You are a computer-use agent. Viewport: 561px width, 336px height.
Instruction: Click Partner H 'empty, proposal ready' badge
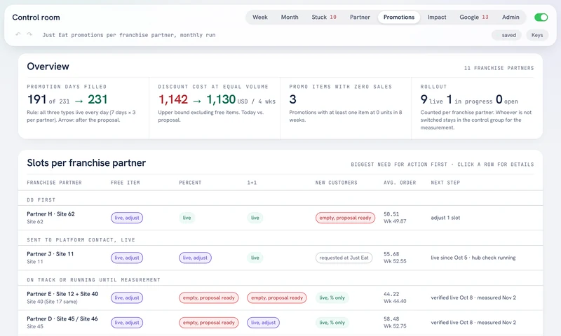click(x=345, y=218)
